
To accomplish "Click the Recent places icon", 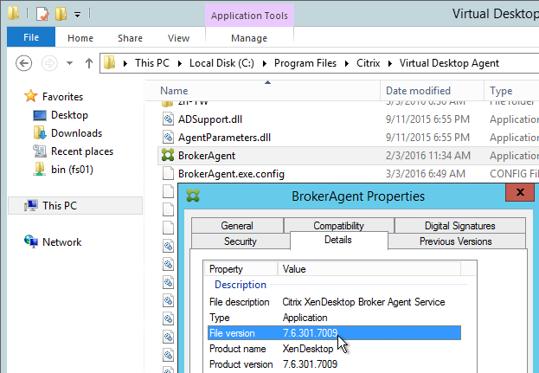I will 40,151.
